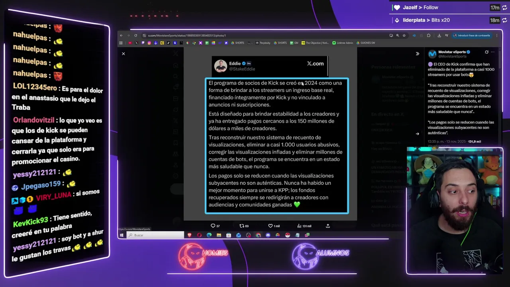Click chat username KevKick93
This screenshot has width=510, height=287.
point(30,221)
